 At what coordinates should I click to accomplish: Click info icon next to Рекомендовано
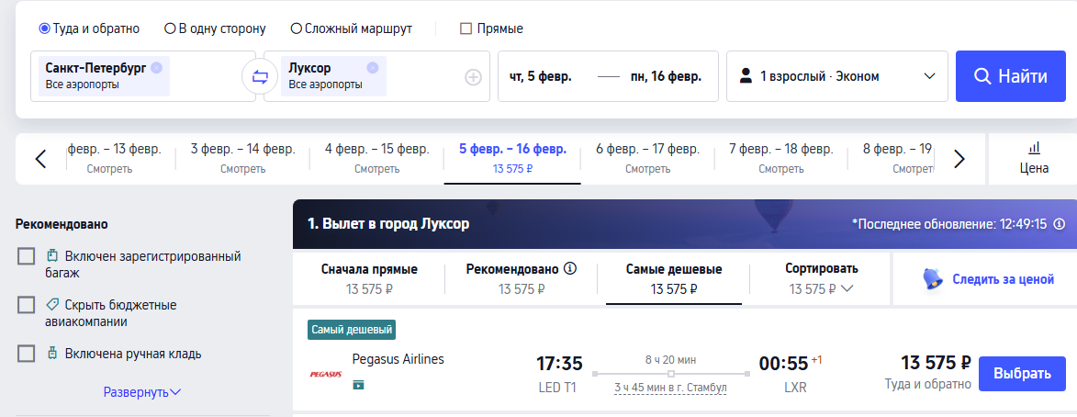click(x=570, y=269)
